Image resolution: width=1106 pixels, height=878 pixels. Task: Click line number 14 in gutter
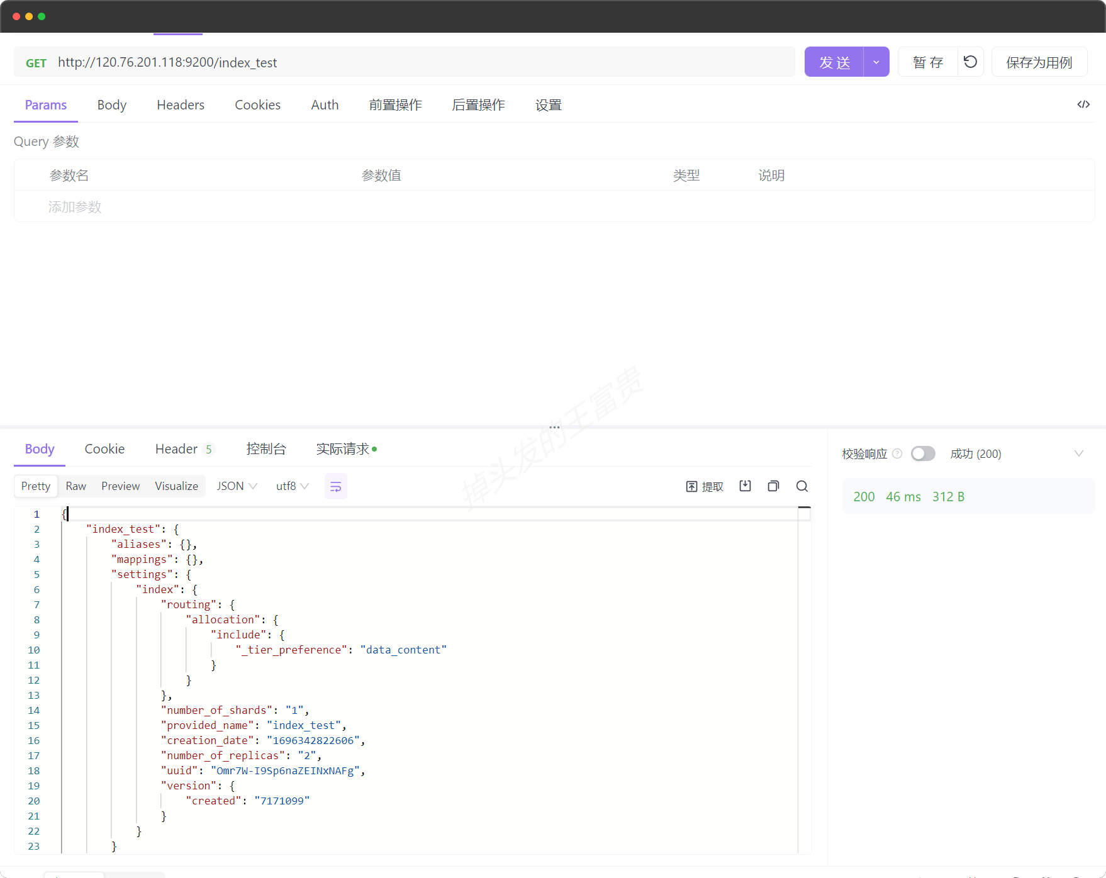point(34,710)
